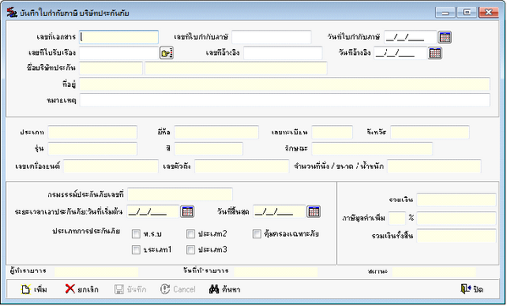Viewport: 507px width, 306px height.
Task: Focus the insurance company name field
Action: [x=235, y=68]
